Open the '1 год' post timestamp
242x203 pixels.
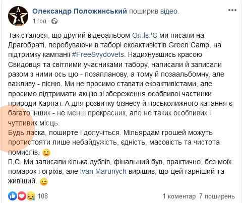[39, 21]
